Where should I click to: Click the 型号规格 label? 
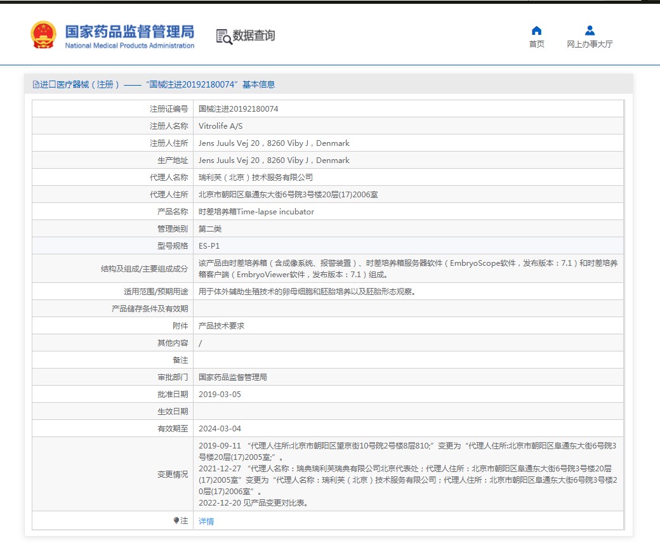[173, 246]
